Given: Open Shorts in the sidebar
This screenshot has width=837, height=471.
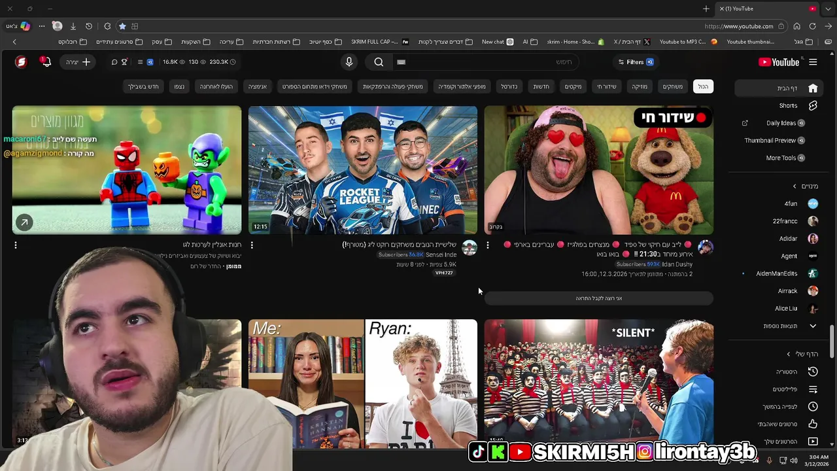Looking at the screenshot, I should pos(778,105).
